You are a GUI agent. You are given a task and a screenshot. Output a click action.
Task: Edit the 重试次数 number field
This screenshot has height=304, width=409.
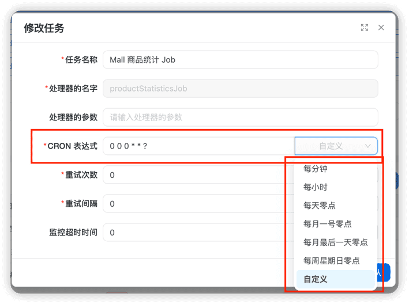point(198,175)
